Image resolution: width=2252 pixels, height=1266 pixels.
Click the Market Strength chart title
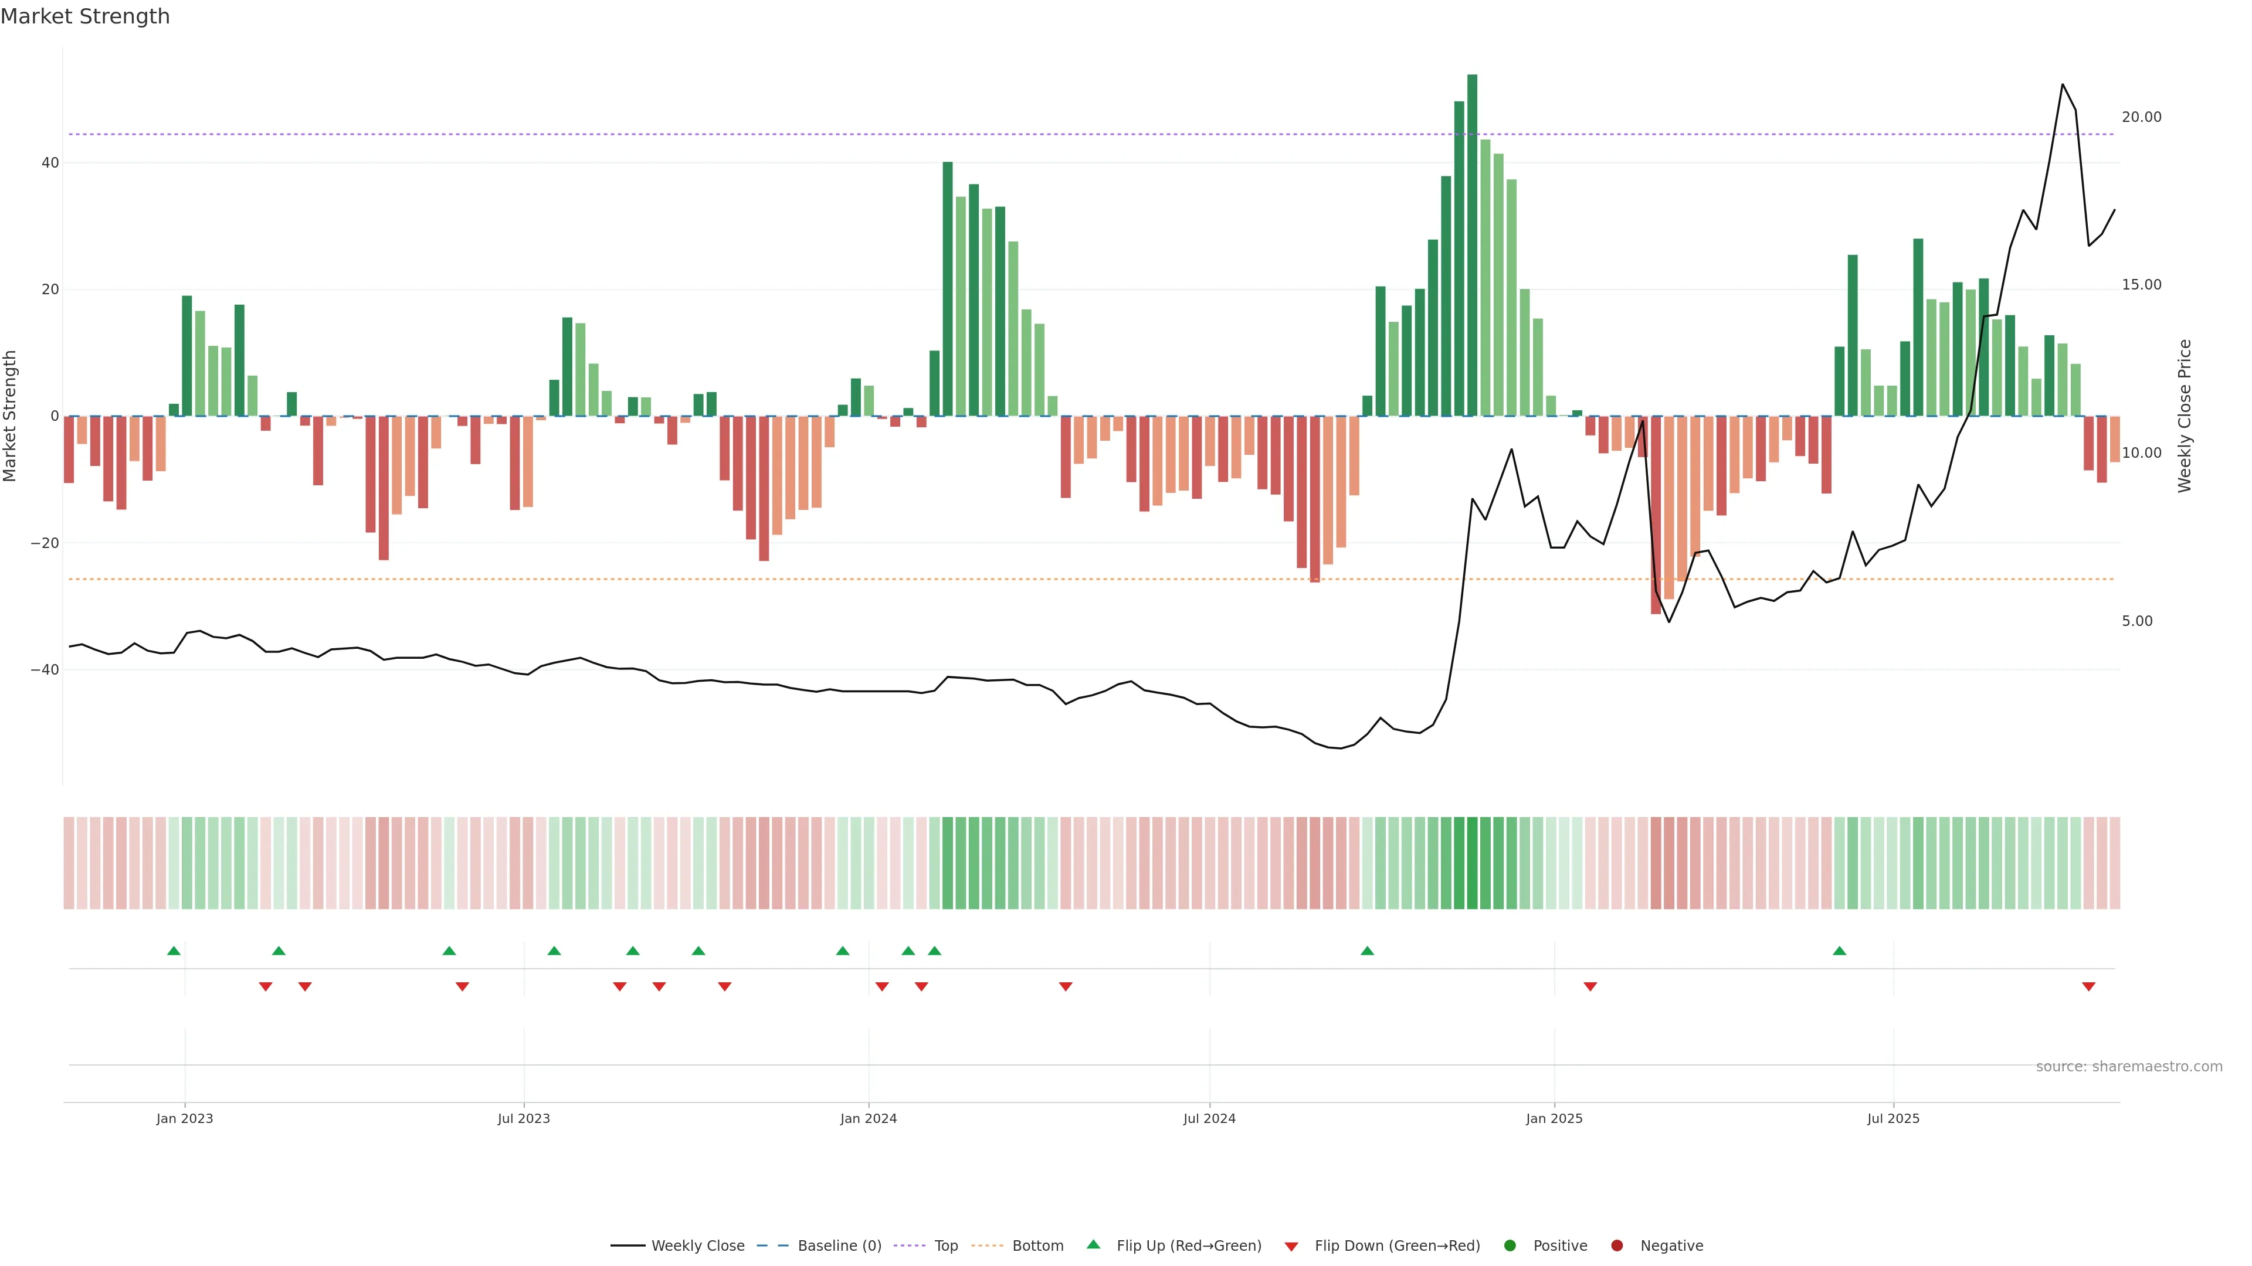pos(85,16)
